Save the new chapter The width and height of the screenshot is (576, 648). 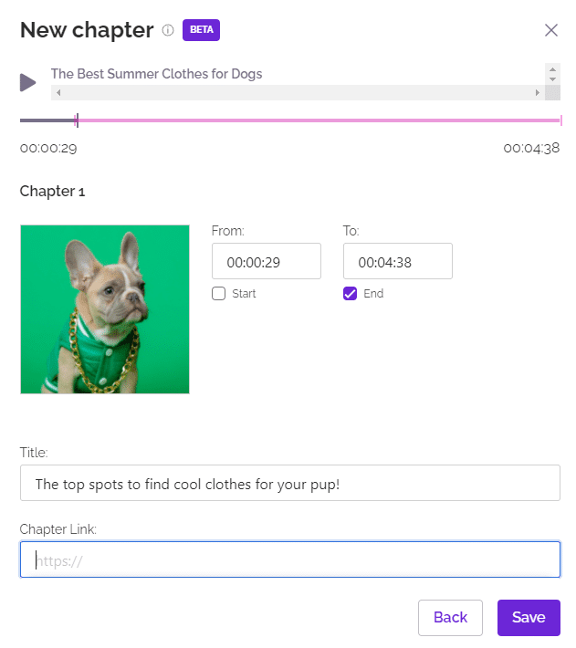[529, 618]
